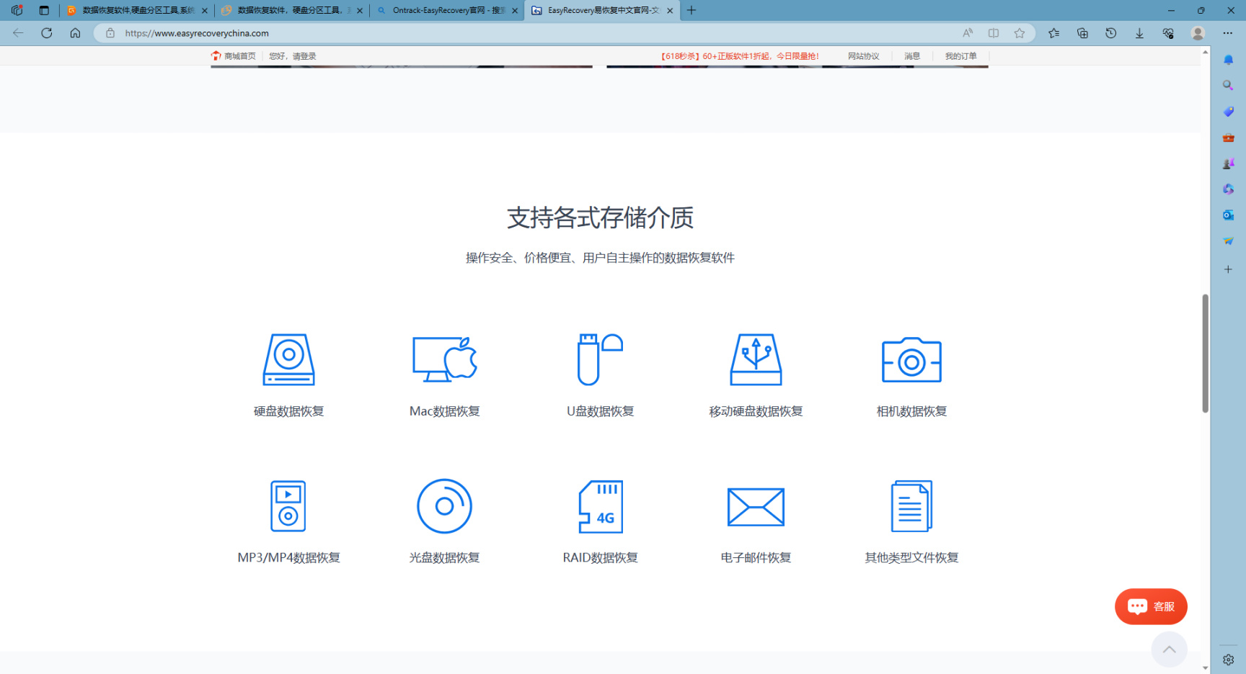Viewport: 1246px width, 674px height.
Task: Click the page refresh button
Action: point(47,33)
